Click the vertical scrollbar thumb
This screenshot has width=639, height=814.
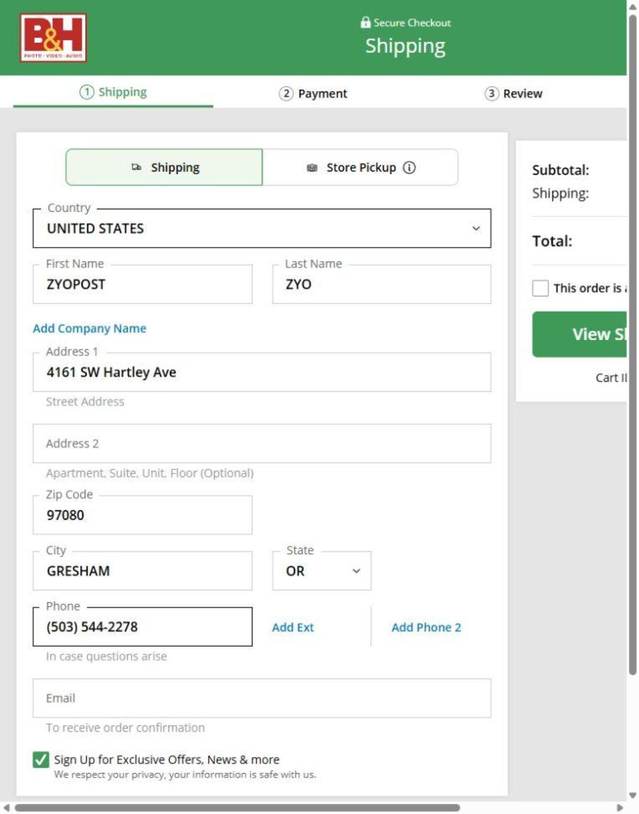tap(632, 344)
